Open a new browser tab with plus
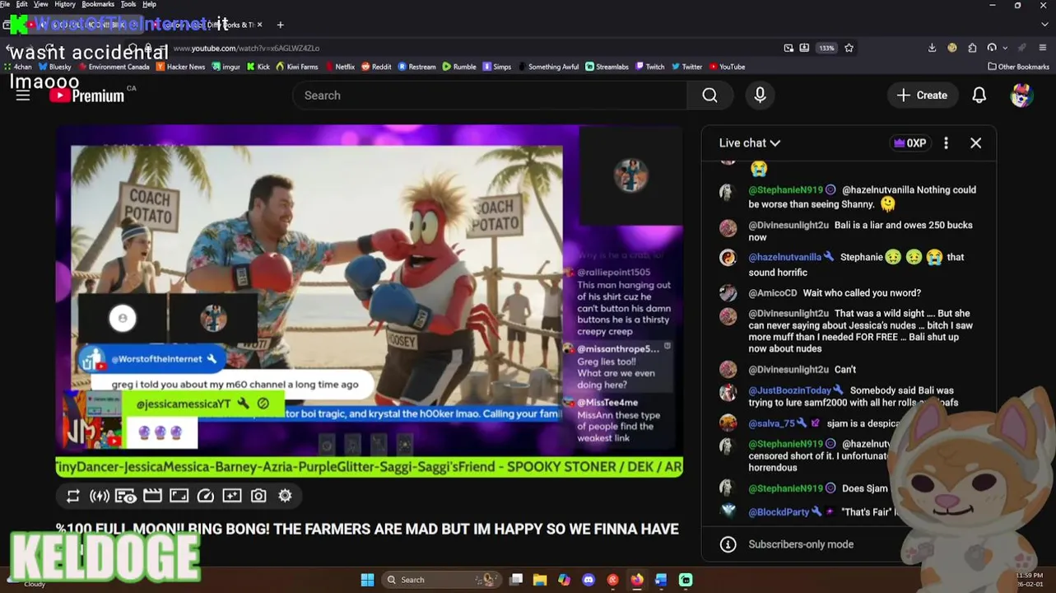Image resolution: width=1056 pixels, height=593 pixels. pyautogui.click(x=280, y=25)
